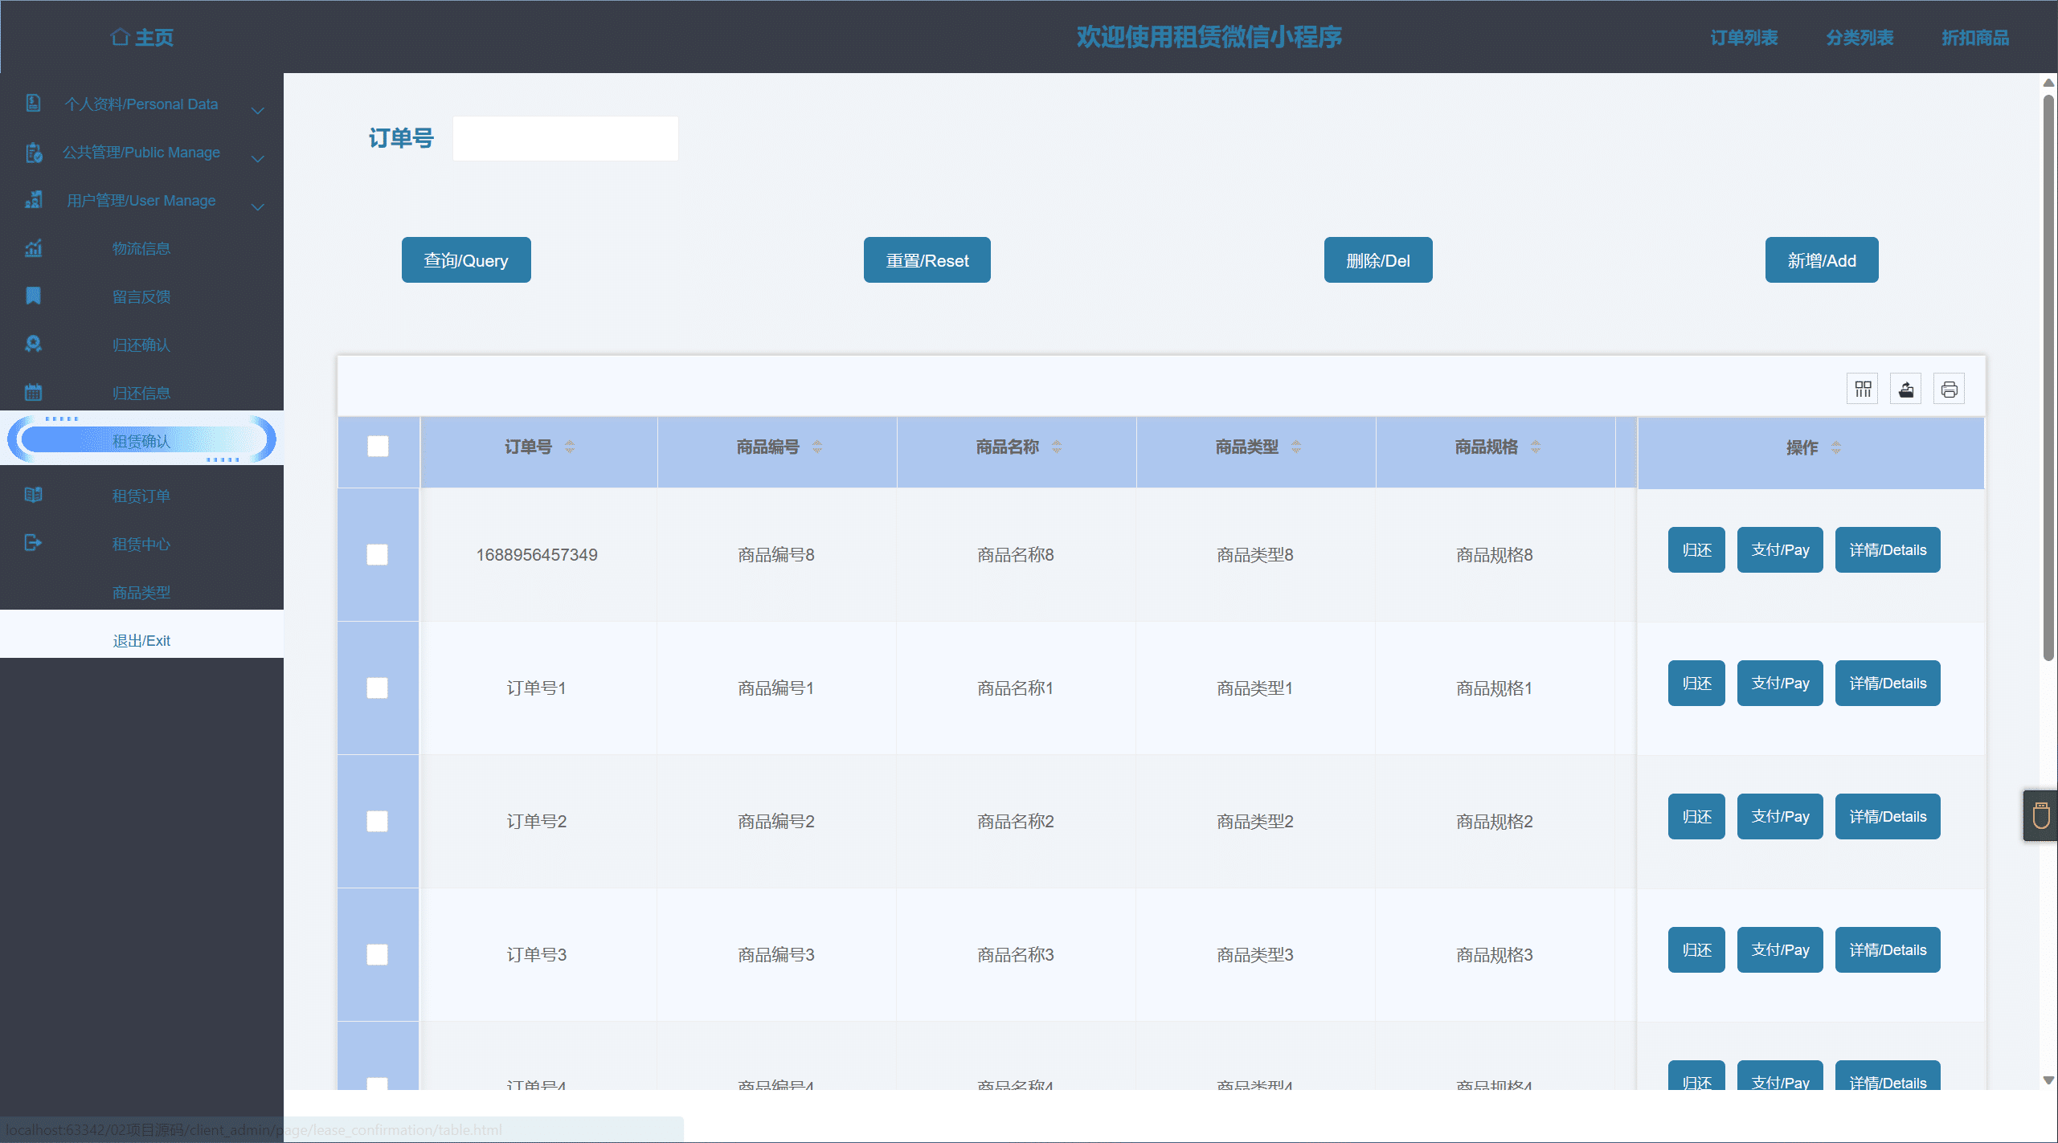The image size is (2058, 1143).
Task: Click the scrollbar down arrow
Action: (2048, 1081)
